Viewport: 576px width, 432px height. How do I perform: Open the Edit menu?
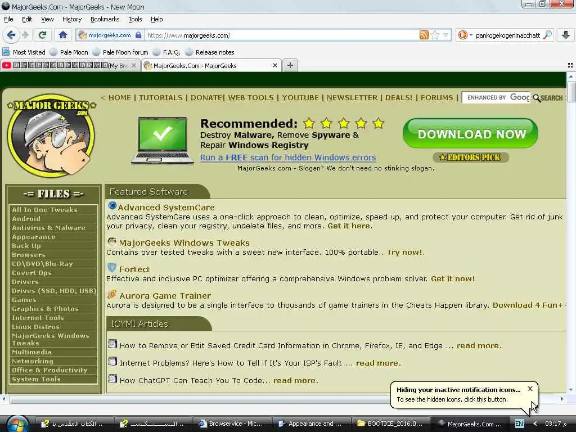click(x=27, y=19)
